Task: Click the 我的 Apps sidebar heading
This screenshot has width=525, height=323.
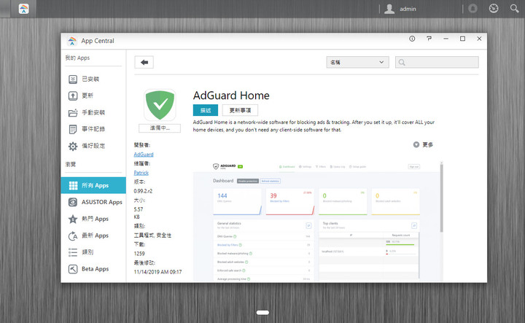Action: click(77, 58)
